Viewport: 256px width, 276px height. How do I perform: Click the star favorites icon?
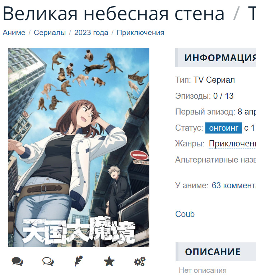[x=109, y=261]
